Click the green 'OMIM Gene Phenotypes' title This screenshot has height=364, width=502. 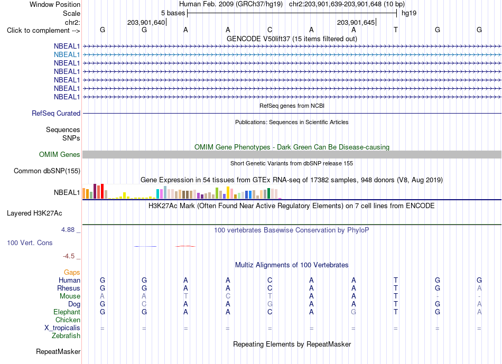(x=292, y=147)
